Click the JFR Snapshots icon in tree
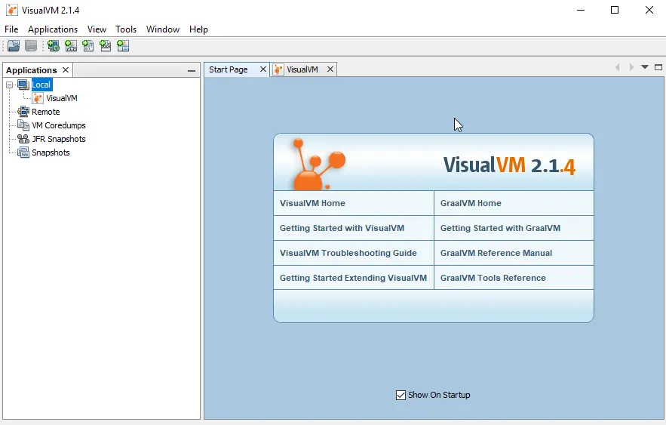666x425 pixels. pos(23,139)
